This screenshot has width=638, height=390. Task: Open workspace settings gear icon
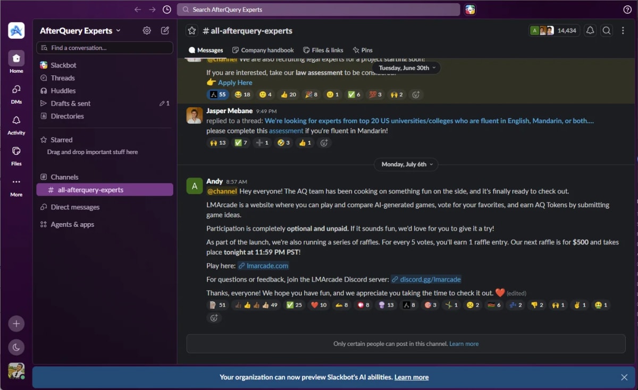[147, 31]
